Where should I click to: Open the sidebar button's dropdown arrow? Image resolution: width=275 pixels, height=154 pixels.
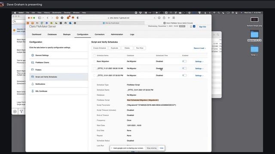(x=43, y=18)
